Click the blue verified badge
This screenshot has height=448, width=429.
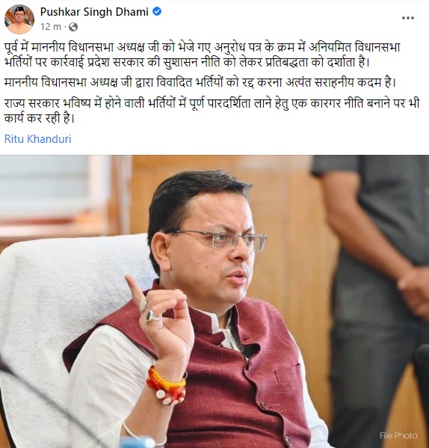157,11
